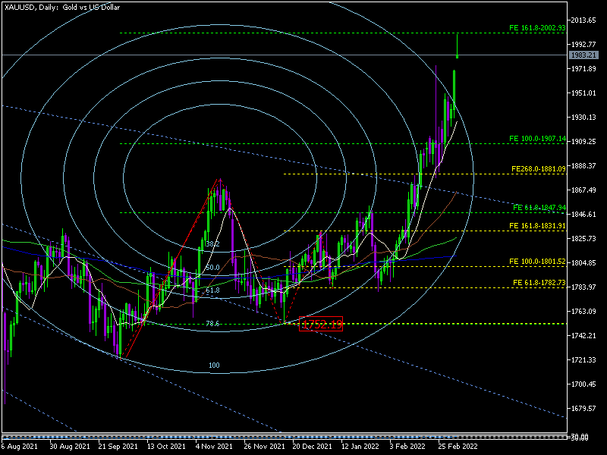Click the FE 61.8-1782.73 label
Viewport: 607px width, 455px height.
[x=539, y=282]
